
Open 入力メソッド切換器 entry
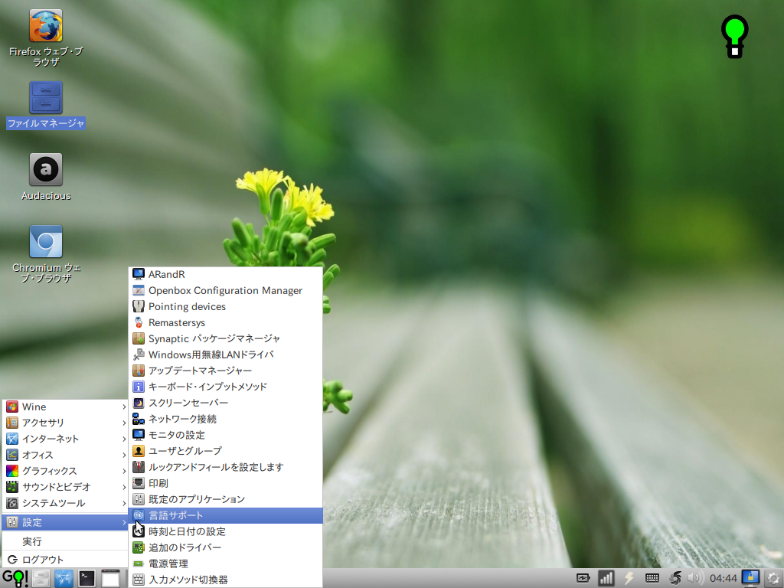click(226, 580)
